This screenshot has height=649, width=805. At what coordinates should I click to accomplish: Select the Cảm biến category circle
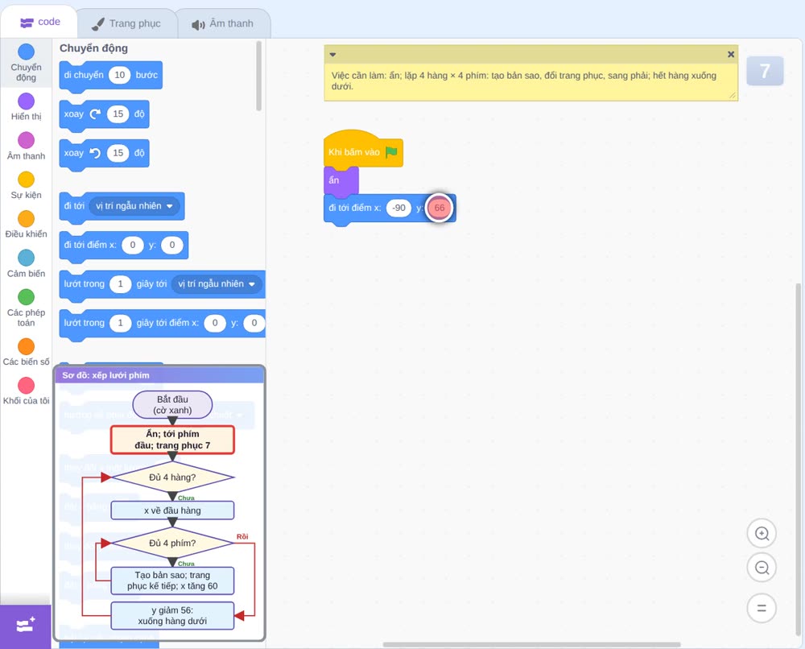pyautogui.click(x=27, y=258)
